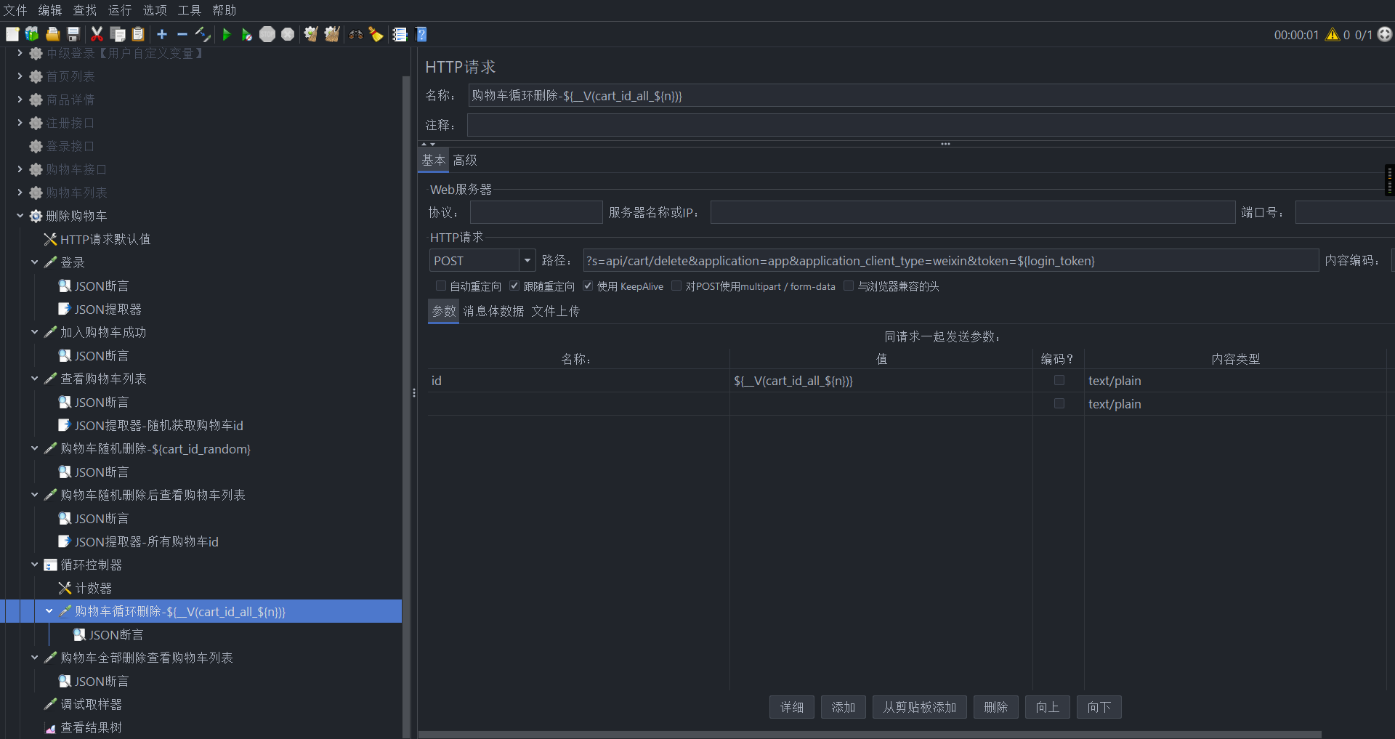
Task: Click the yellow warning triangle log icon
Action: tap(1333, 34)
